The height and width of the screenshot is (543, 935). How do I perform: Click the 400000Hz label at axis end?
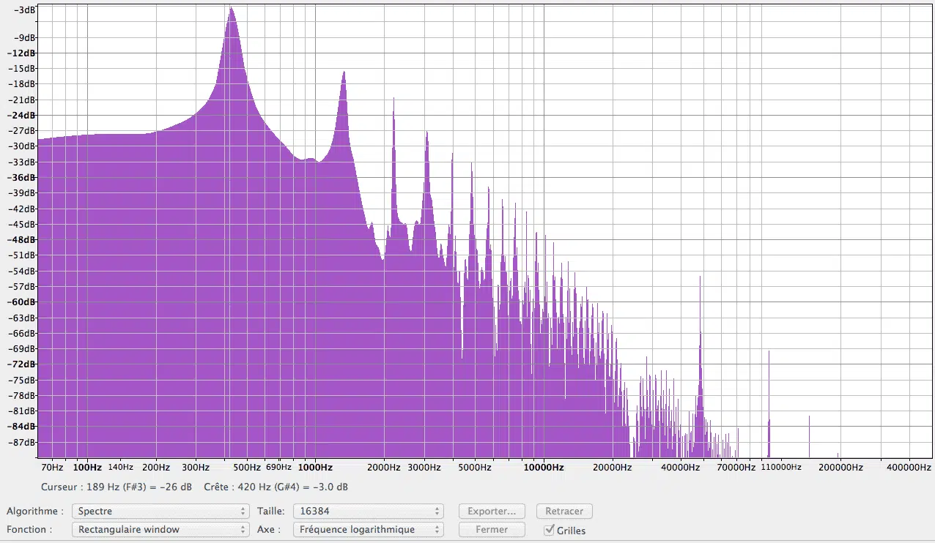tap(908, 467)
